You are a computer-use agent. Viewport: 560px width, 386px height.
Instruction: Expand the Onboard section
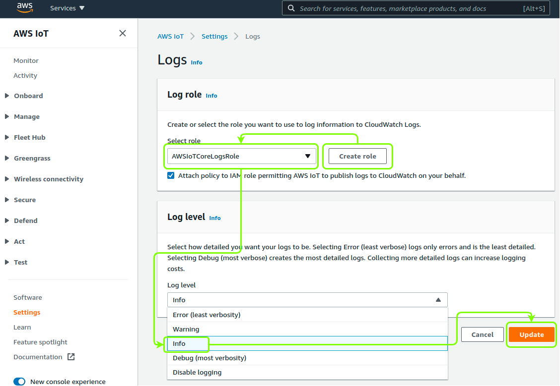pos(28,96)
